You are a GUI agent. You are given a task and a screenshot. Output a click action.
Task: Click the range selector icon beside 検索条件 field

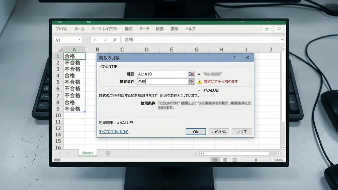point(192,81)
